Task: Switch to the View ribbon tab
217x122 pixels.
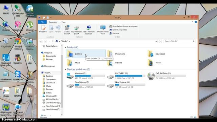Action: pos(63,22)
